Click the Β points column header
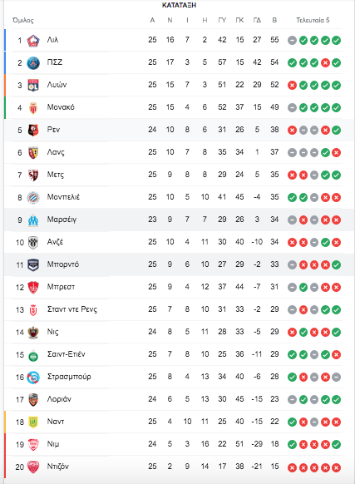The width and height of the screenshot is (355, 484). point(274,20)
